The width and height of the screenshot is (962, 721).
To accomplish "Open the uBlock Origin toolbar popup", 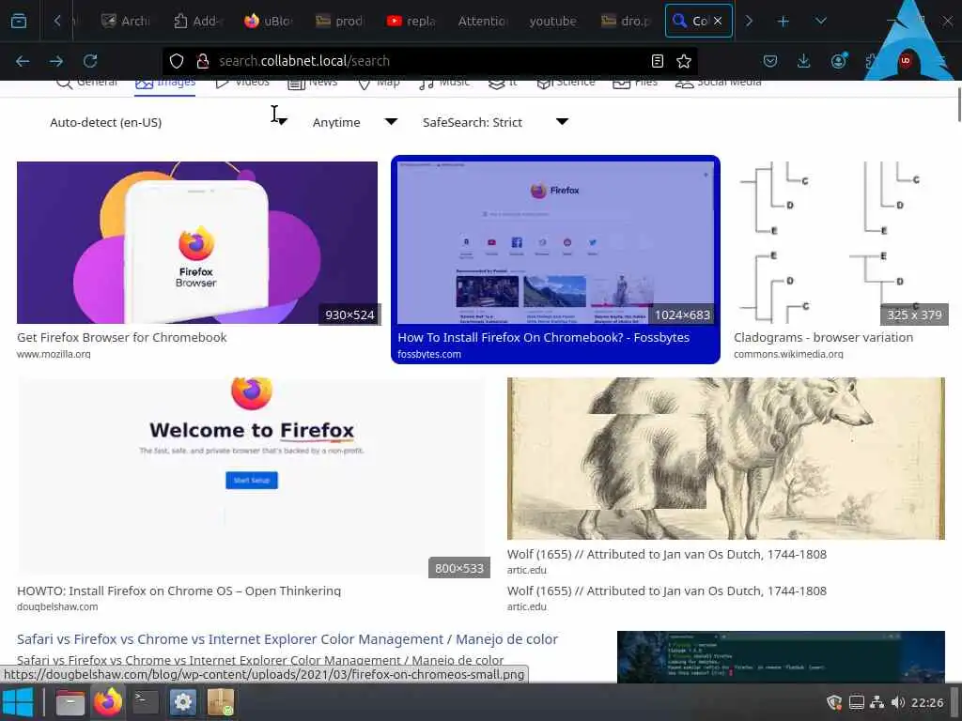I will (x=905, y=61).
